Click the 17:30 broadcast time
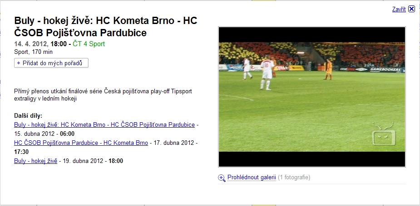The width and height of the screenshot is (420, 206). pos(21,152)
